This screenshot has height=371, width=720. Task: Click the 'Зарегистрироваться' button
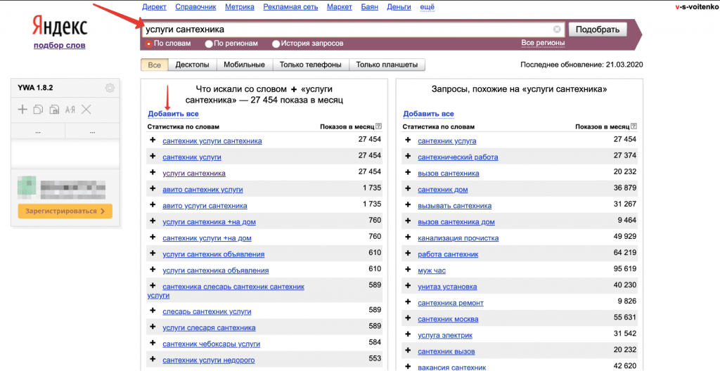65,211
